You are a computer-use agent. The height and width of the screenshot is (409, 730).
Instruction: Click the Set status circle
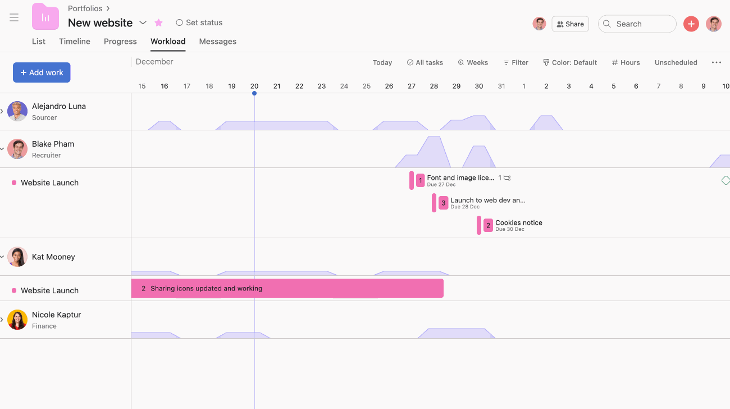coord(180,22)
